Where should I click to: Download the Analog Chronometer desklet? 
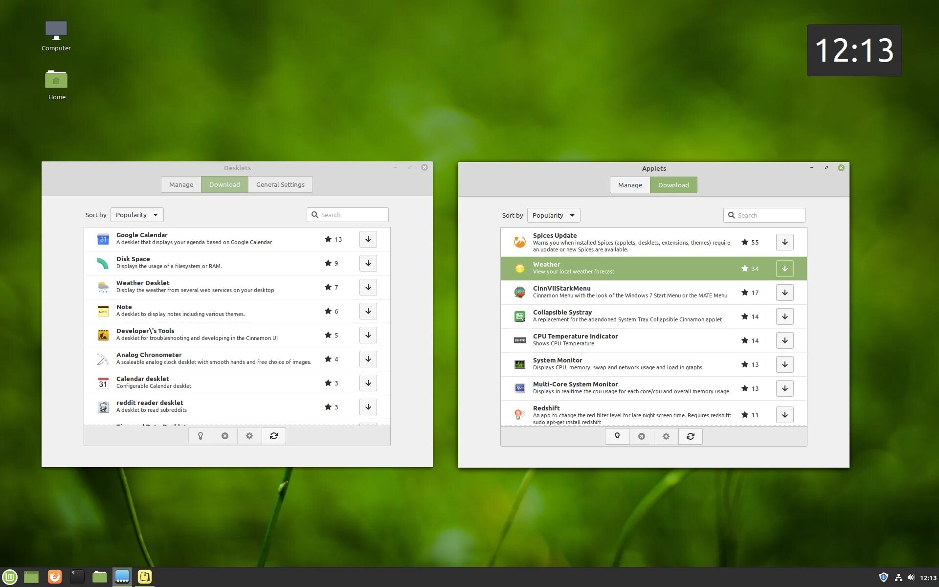368,359
